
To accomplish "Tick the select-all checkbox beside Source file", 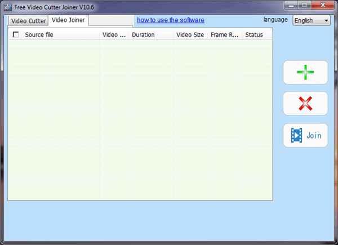I will [x=15, y=35].
